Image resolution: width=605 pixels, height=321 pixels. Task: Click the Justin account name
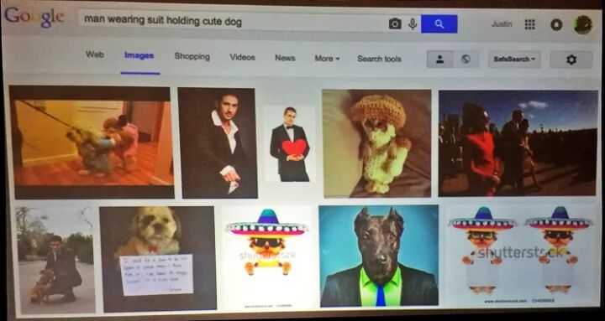click(x=502, y=23)
